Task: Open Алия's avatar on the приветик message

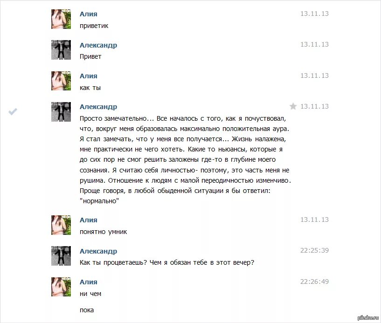Action: (x=61, y=19)
